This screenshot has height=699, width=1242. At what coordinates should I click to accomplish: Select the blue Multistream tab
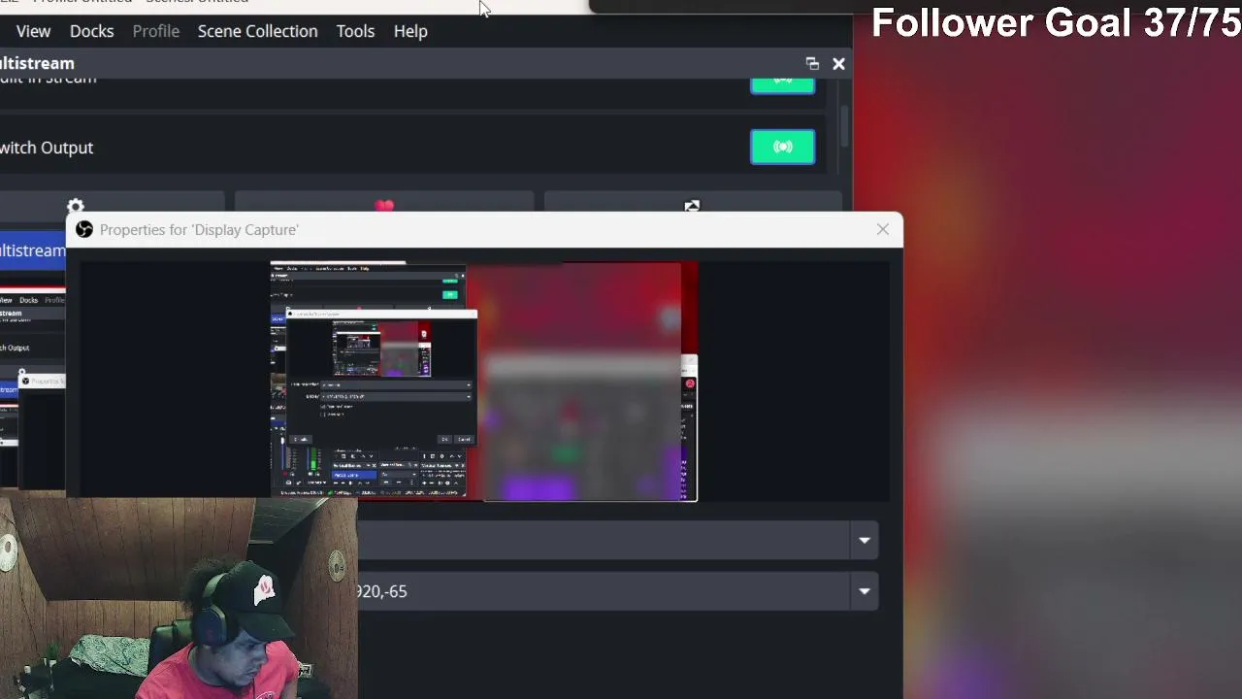33,250
